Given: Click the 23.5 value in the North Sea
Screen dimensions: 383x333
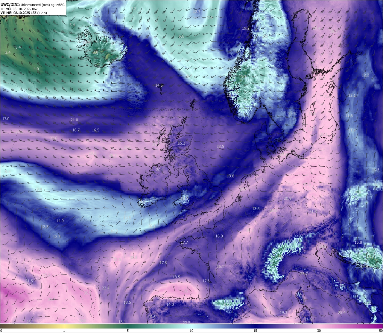Looking at the screenshot, I should (x=220, y=146).
